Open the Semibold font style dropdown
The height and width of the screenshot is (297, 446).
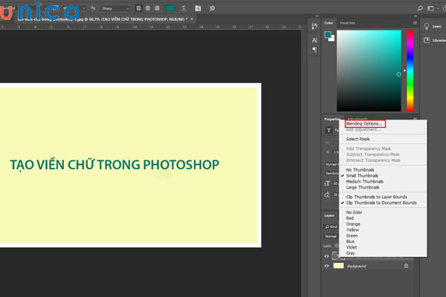tap(332, 173)
